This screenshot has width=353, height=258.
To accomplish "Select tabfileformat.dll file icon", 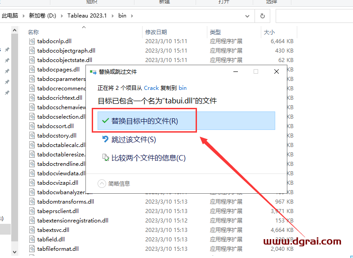I will [x=32, y=249].
